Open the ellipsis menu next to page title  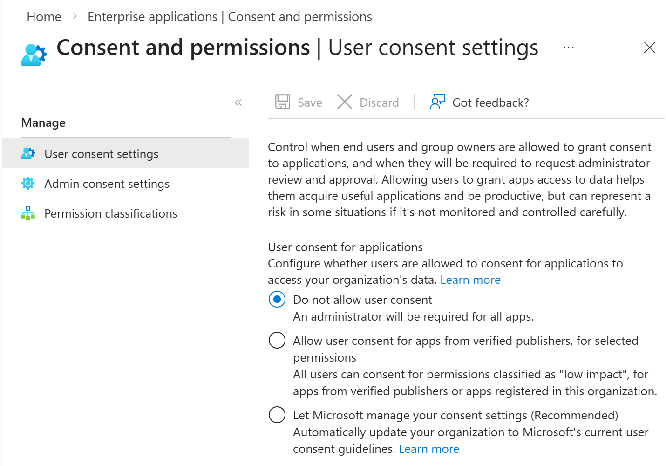pyautogui.click(x=569, y=48)
